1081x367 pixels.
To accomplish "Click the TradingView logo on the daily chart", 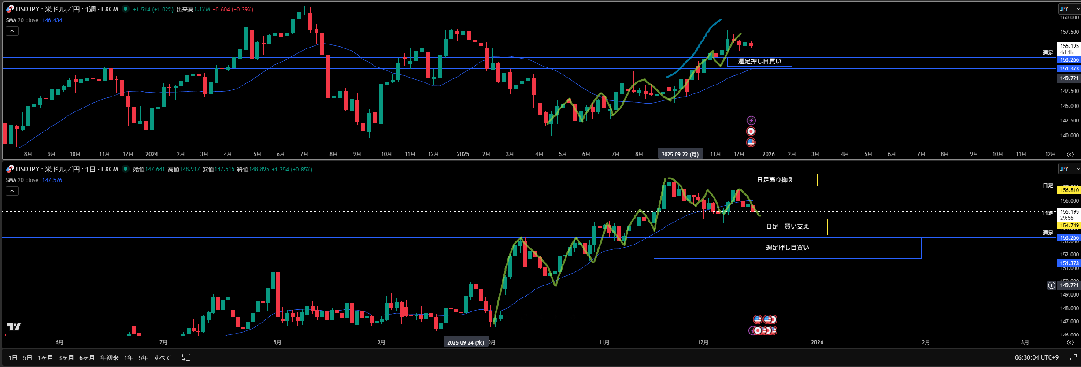I will coord(14,326).
